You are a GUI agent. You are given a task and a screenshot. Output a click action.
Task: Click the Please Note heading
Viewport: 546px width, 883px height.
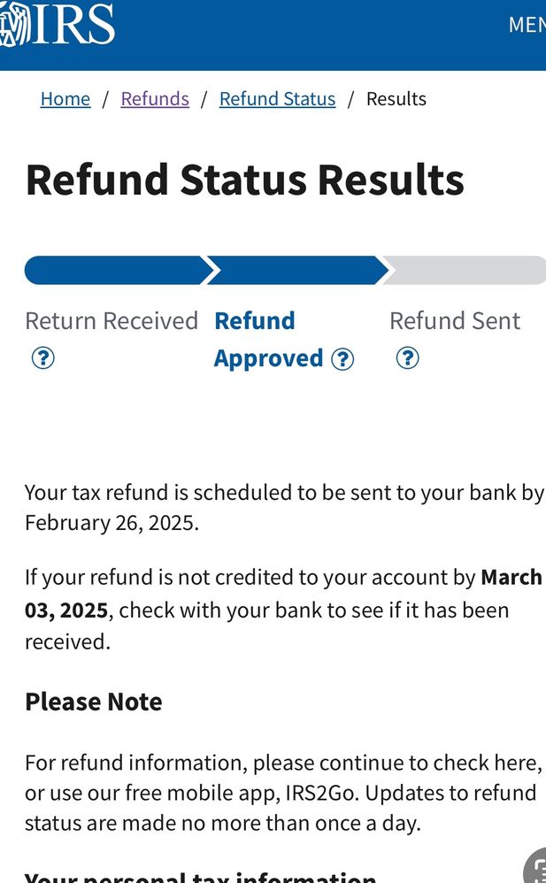[94, 702]
